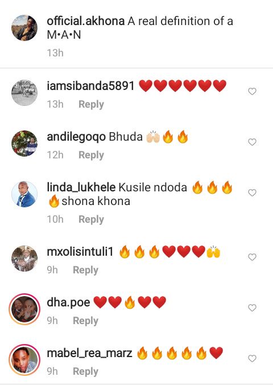
Task: Reply to mabel_rea_marz's comment
Action: (86, 371)
